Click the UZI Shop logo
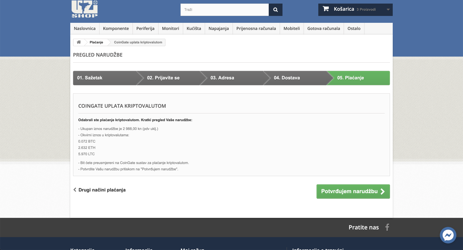This screenshot has height=250, width=463. [x=85, y=9]
